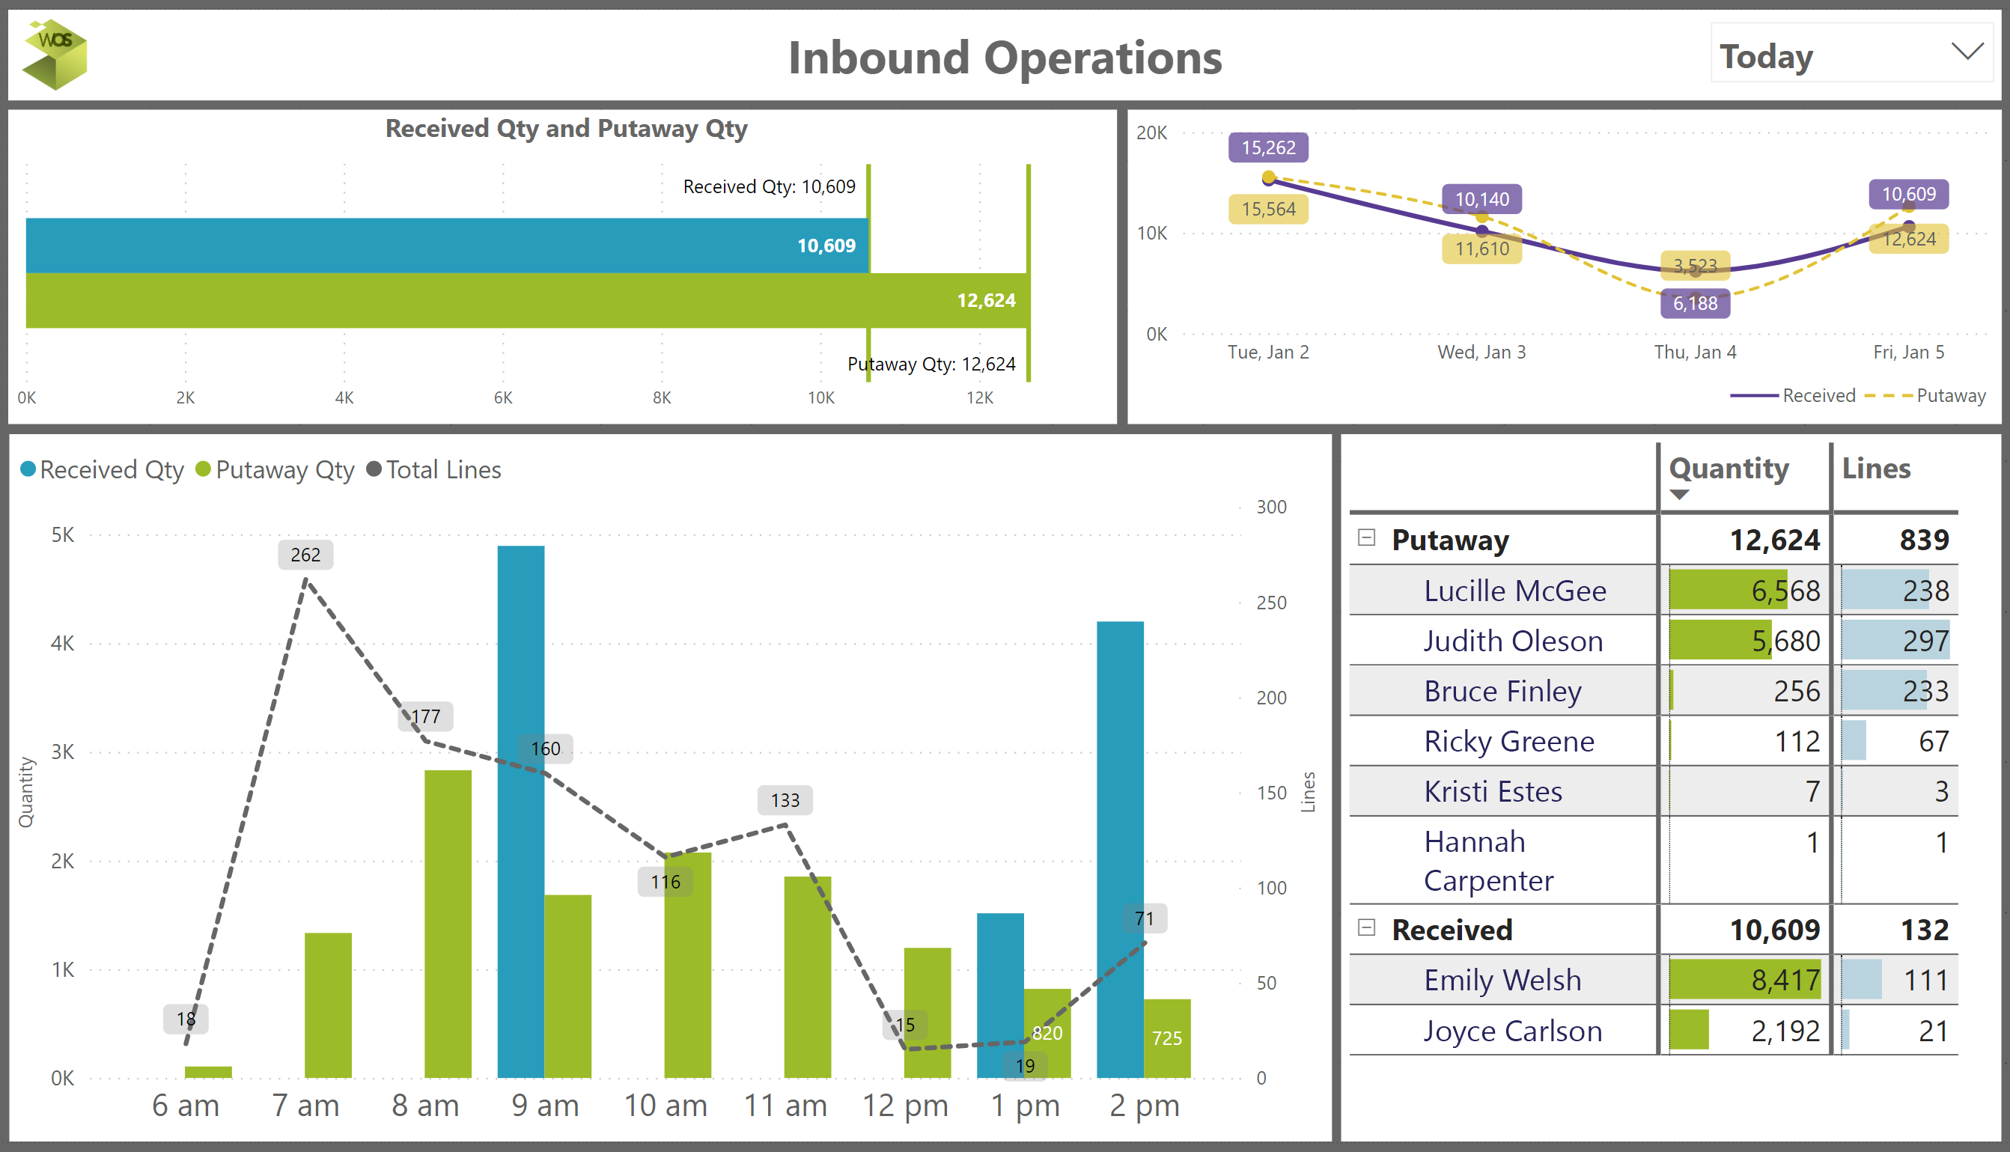Viewport: 2010px width, 1152px height.
Task: Click Judith Oleson in the table
Action: click(1512, 640)
